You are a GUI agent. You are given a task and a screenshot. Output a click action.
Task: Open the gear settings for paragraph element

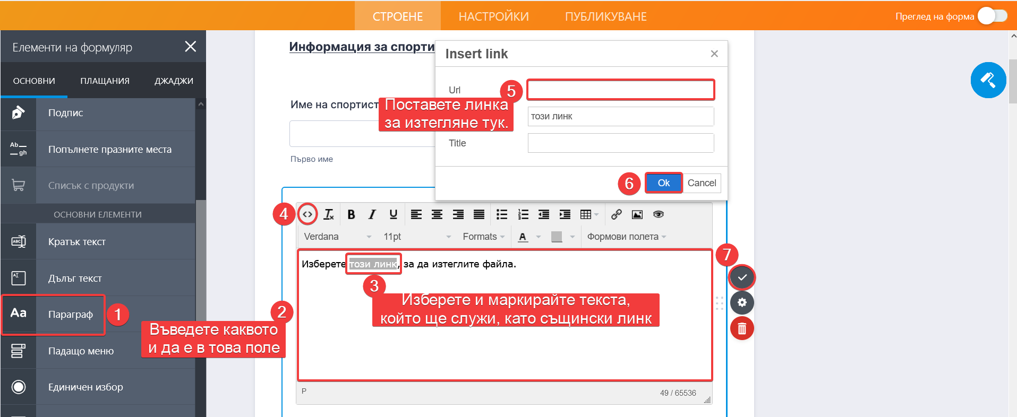click(x=742, y=303)
